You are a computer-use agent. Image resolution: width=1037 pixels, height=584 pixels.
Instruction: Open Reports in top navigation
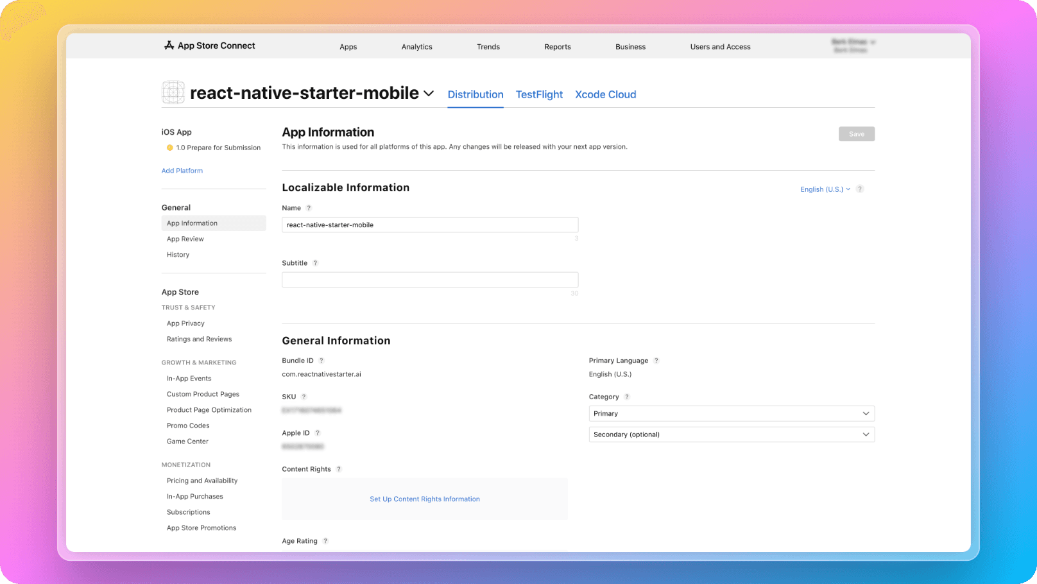click(x=558, y=47)
